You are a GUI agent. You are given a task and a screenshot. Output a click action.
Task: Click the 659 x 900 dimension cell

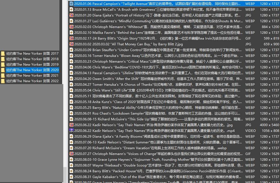coord(271,44)
